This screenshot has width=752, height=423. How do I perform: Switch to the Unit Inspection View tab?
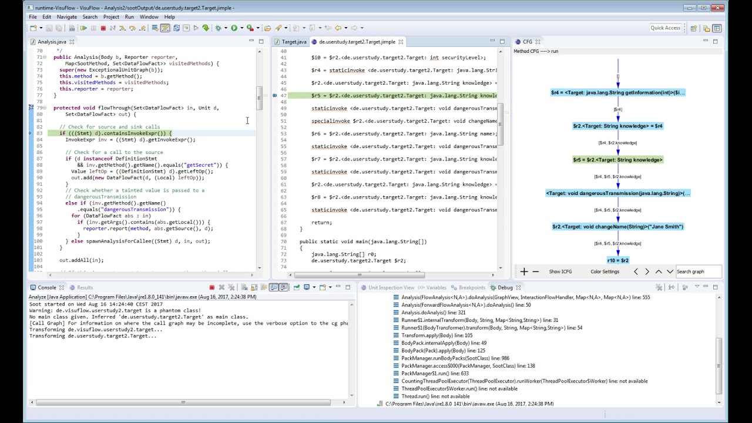[387, 287]
